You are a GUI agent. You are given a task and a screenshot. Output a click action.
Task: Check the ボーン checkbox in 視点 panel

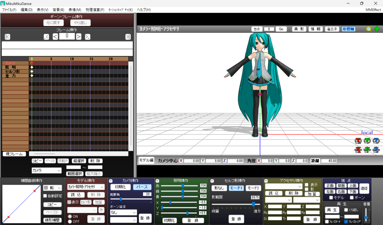click(x=352, y=198)
